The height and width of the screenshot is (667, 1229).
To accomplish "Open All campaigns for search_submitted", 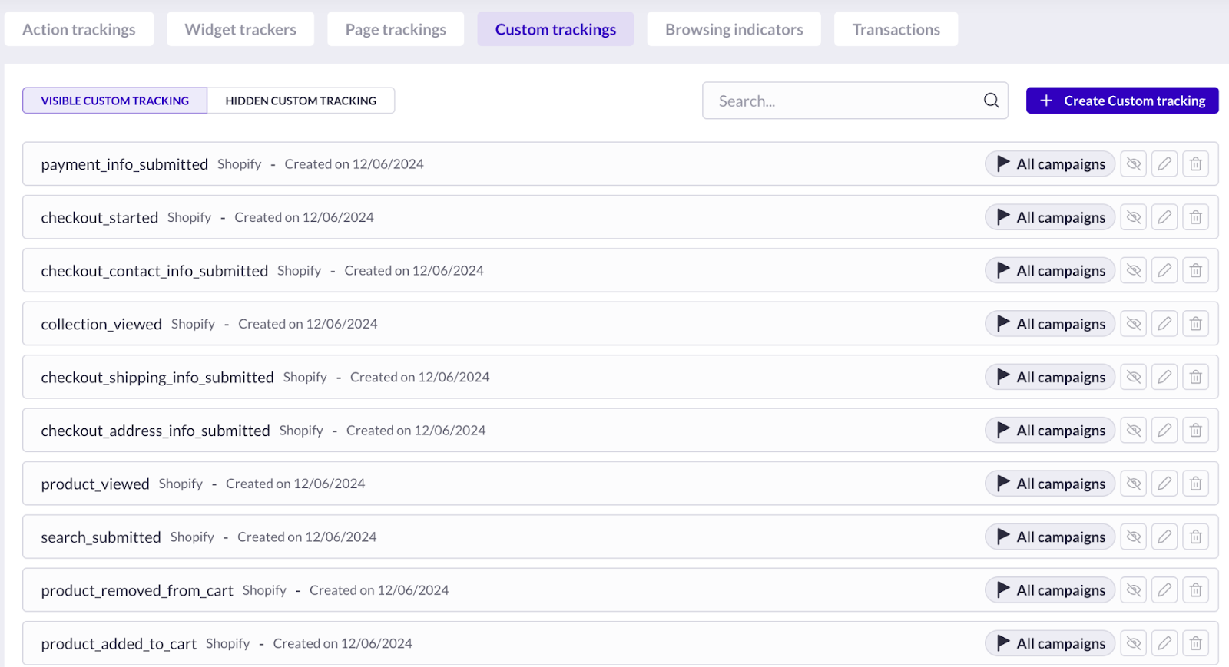I will (x=1050, y=537).
